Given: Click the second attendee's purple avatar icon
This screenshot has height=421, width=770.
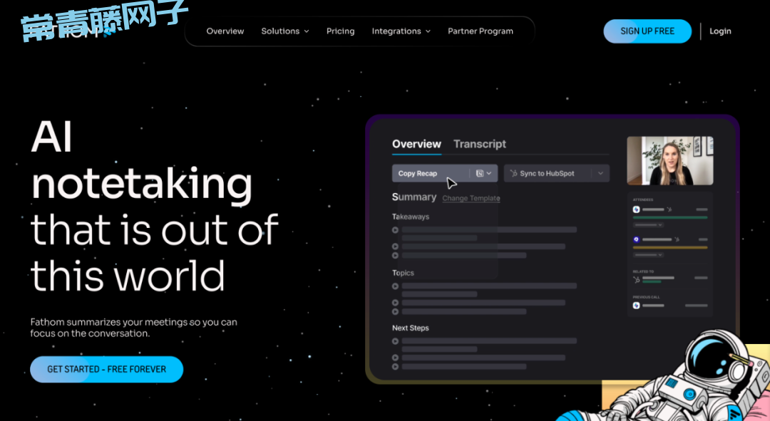Looking at the screenshot, I should [x=636, y=240].
